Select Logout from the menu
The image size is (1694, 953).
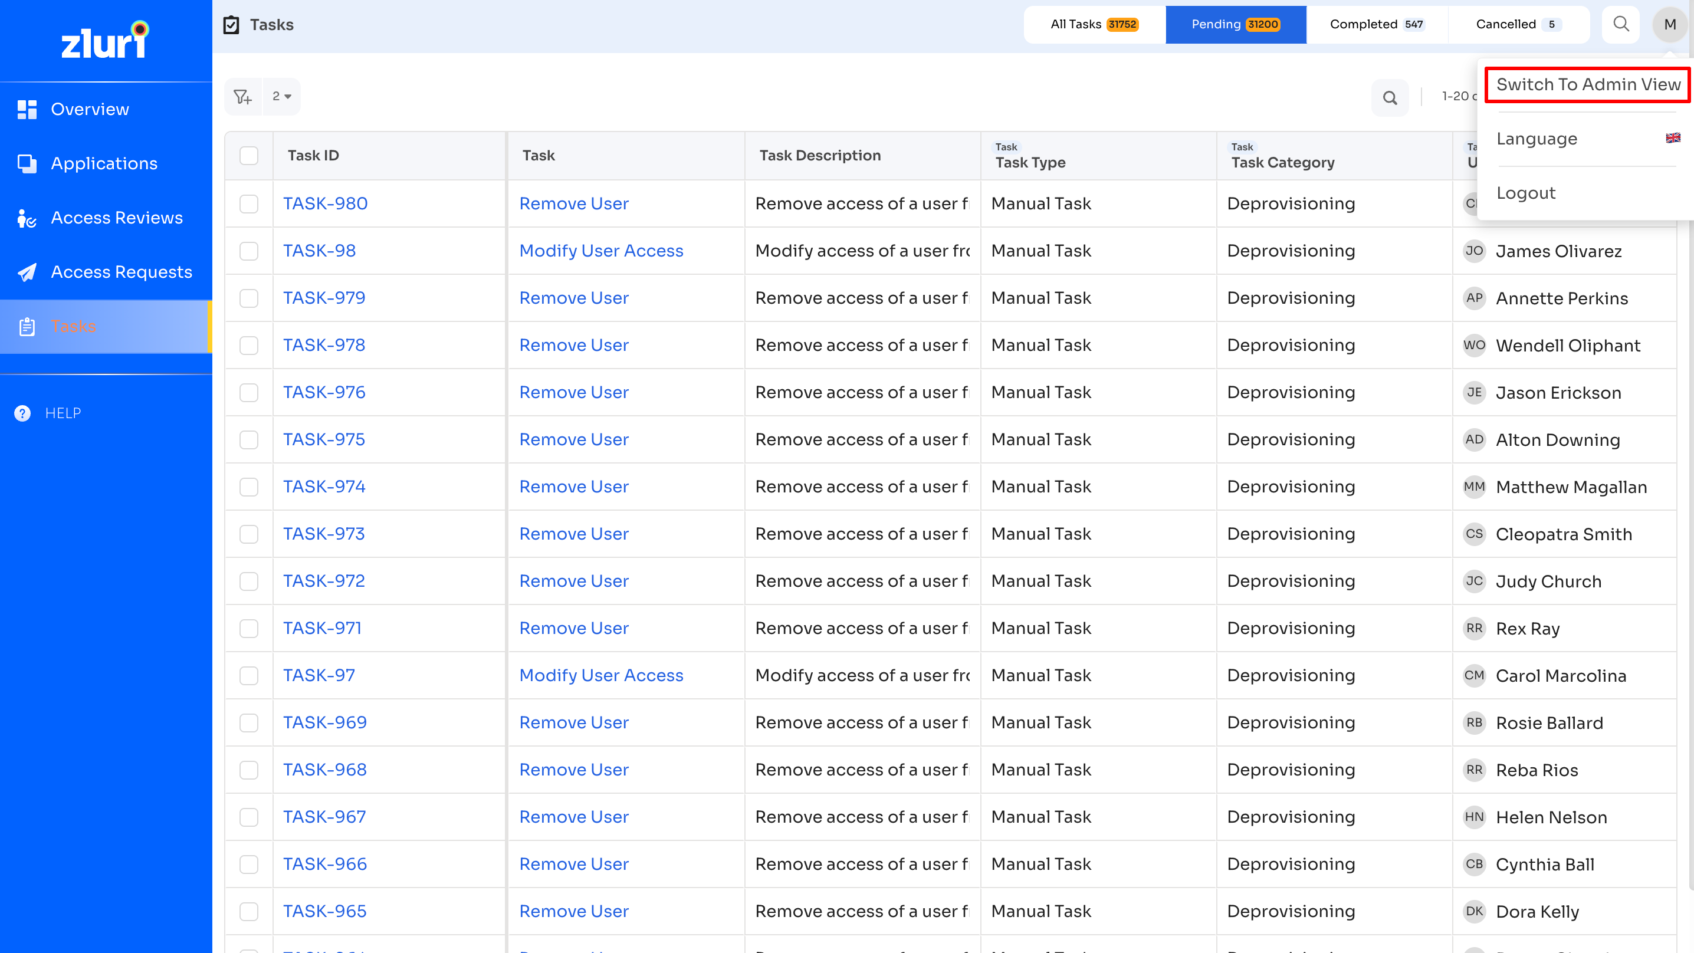click(1526, 193)
